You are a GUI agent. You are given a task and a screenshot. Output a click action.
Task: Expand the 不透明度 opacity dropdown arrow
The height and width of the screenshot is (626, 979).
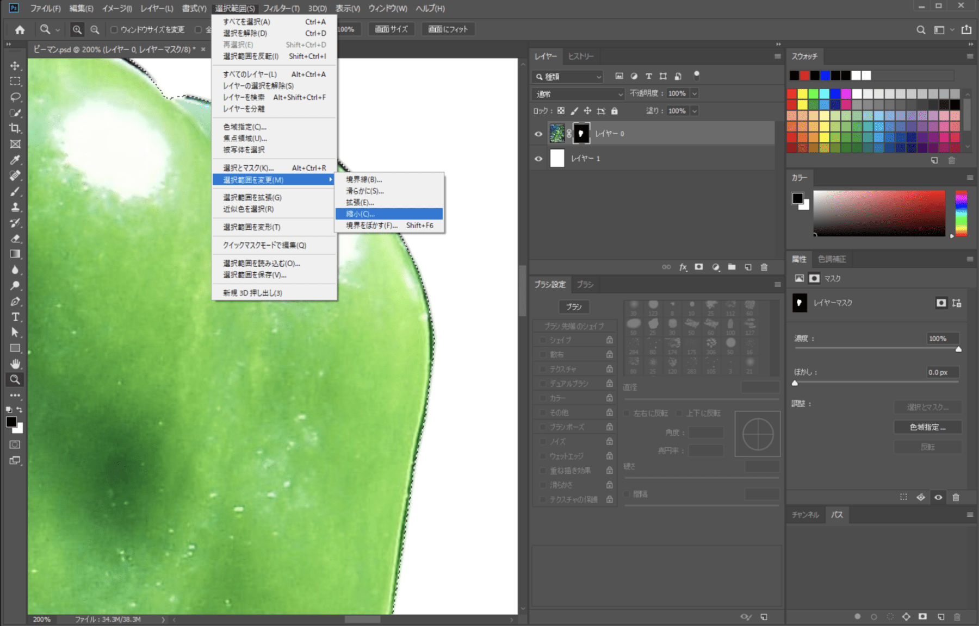[695, 94]
